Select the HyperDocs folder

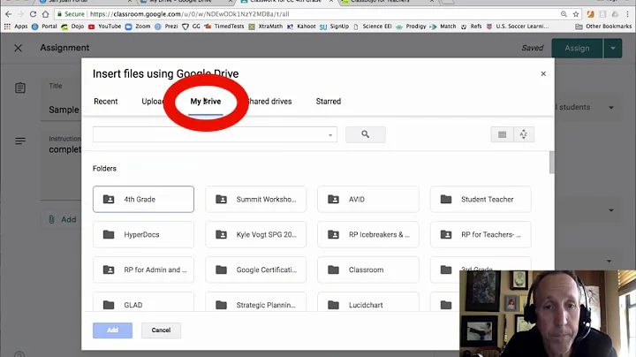(x=143, y=234)
